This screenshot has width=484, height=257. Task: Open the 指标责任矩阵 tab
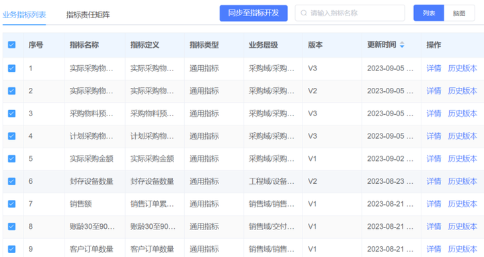click(x=88, y=15)
